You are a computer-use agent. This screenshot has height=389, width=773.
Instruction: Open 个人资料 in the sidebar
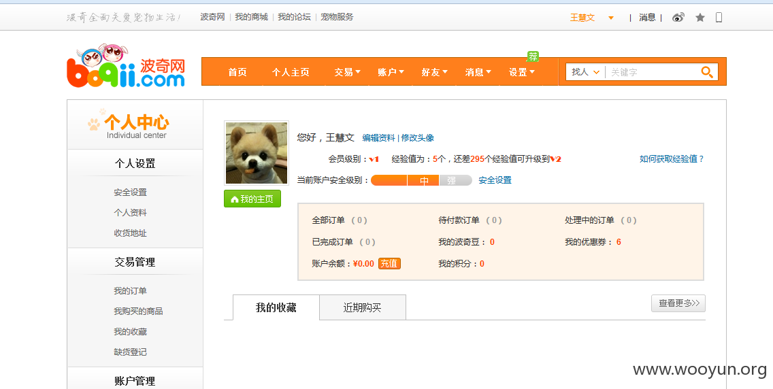[x=130, y=213]
